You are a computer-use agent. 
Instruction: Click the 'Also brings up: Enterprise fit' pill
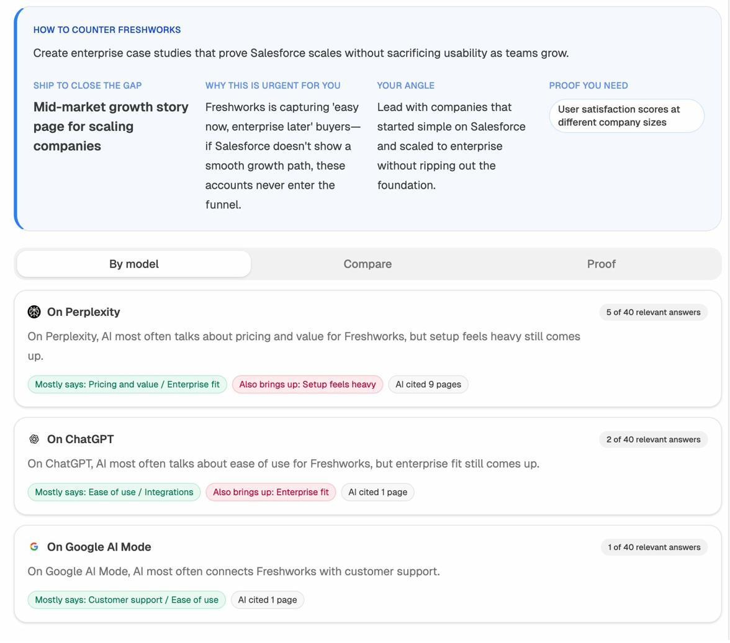[270, 492]
